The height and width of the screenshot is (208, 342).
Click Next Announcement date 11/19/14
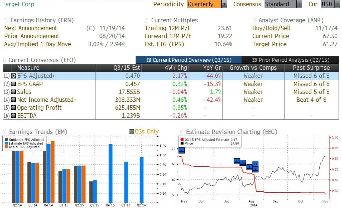112,28
